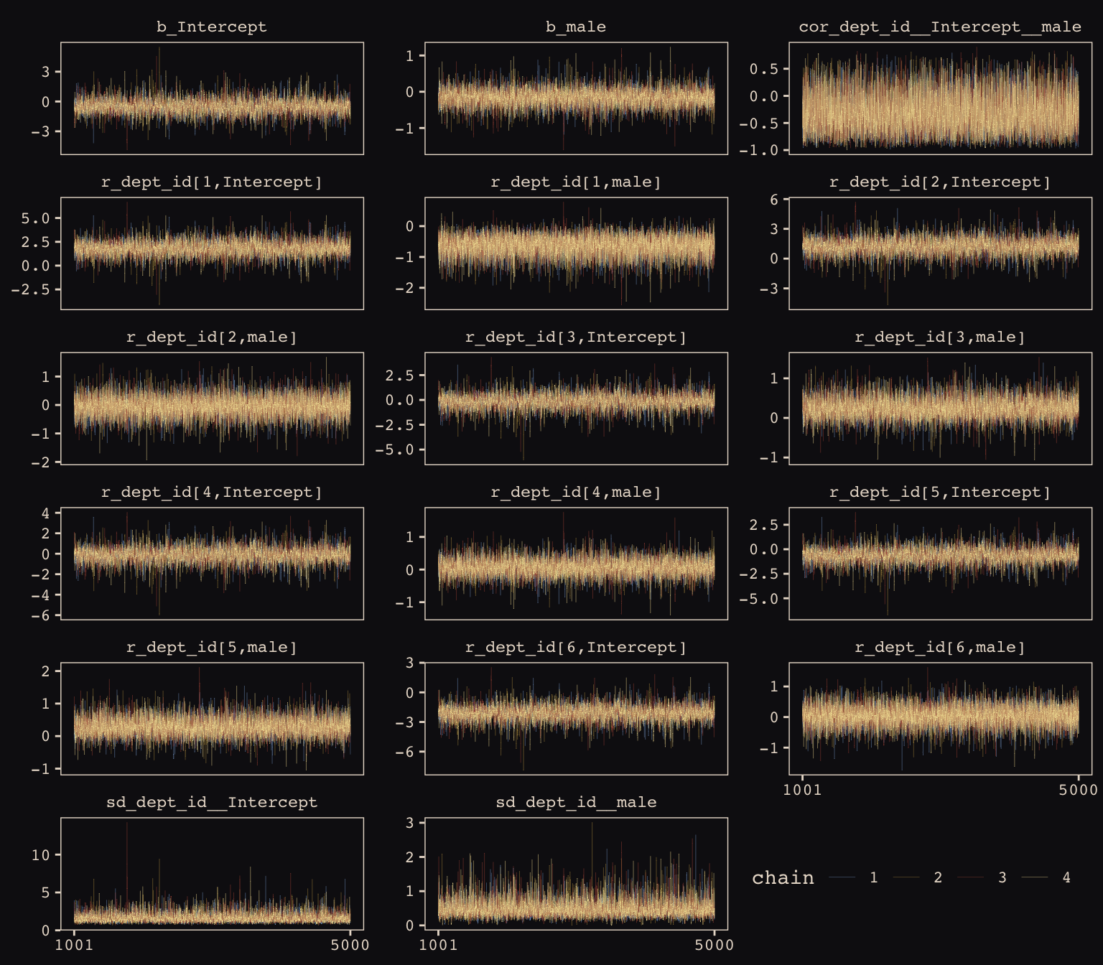
Task: Select the r_dept_id[3,Intercept] trace plot
Action: pyautogui.click(x=576, y=409)
